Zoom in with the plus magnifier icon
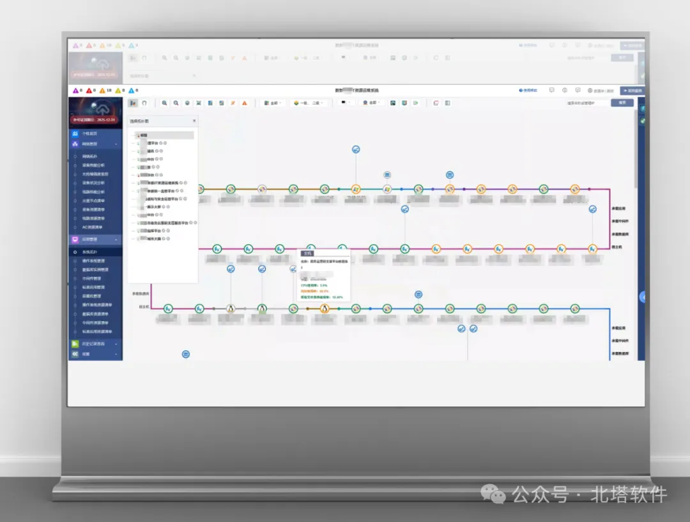The width and height of the screenshot is (690, 522). [x=165, y=103]
